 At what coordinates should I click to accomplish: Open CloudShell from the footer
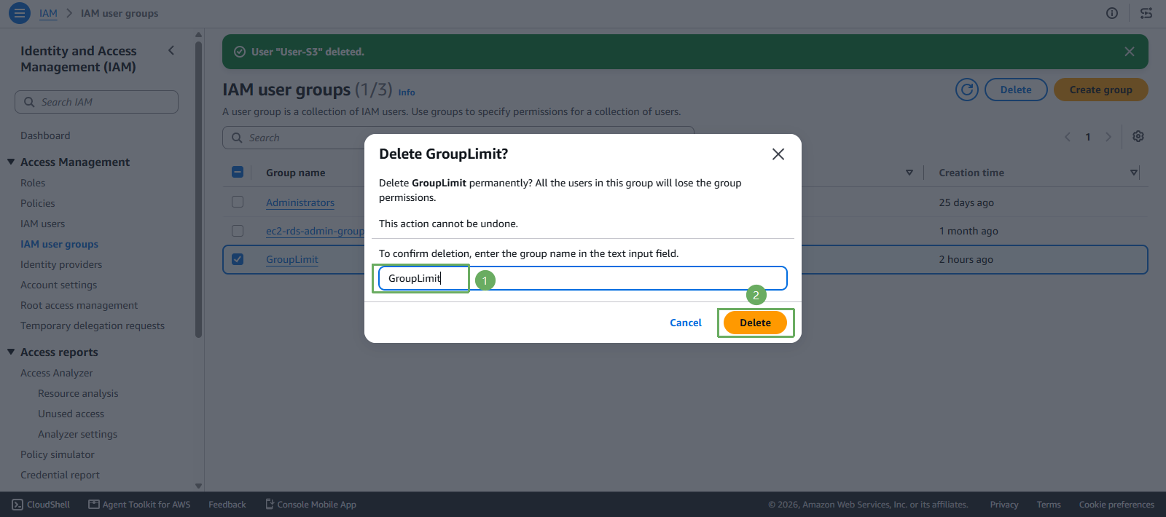(x=41, y=505)
